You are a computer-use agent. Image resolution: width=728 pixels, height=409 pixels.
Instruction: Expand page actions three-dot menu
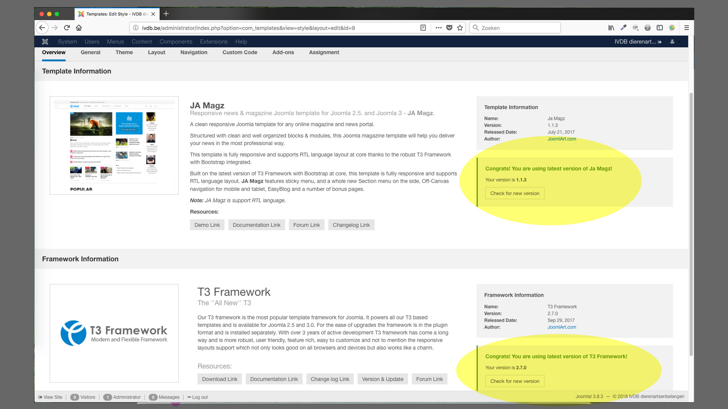pyautogui.click(x=439, y=28)
